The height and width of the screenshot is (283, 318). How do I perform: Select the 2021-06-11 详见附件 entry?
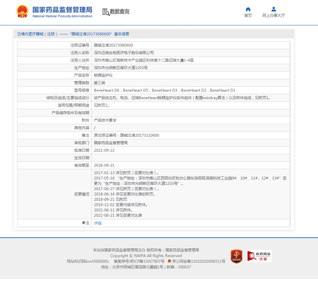(113, 210)
